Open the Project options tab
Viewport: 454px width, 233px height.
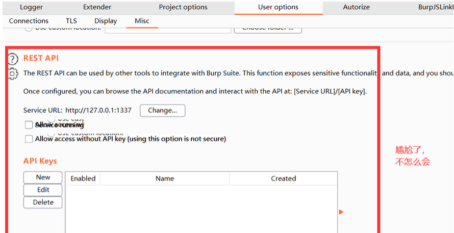(x=183, y=7)
